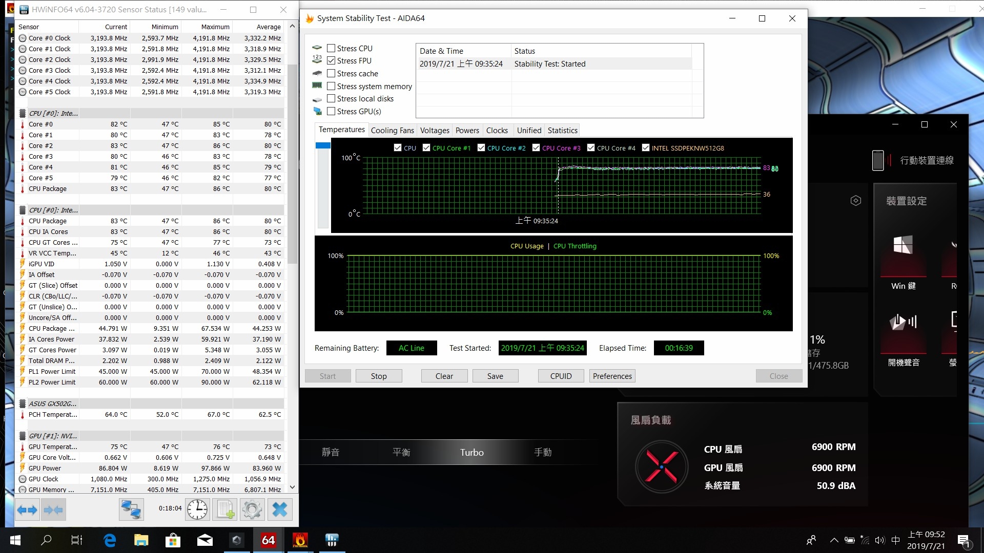The width and height of the screenshot is (984, 553).
Task: Click the input method 中 indicator in tray
Action: (895, 540)
